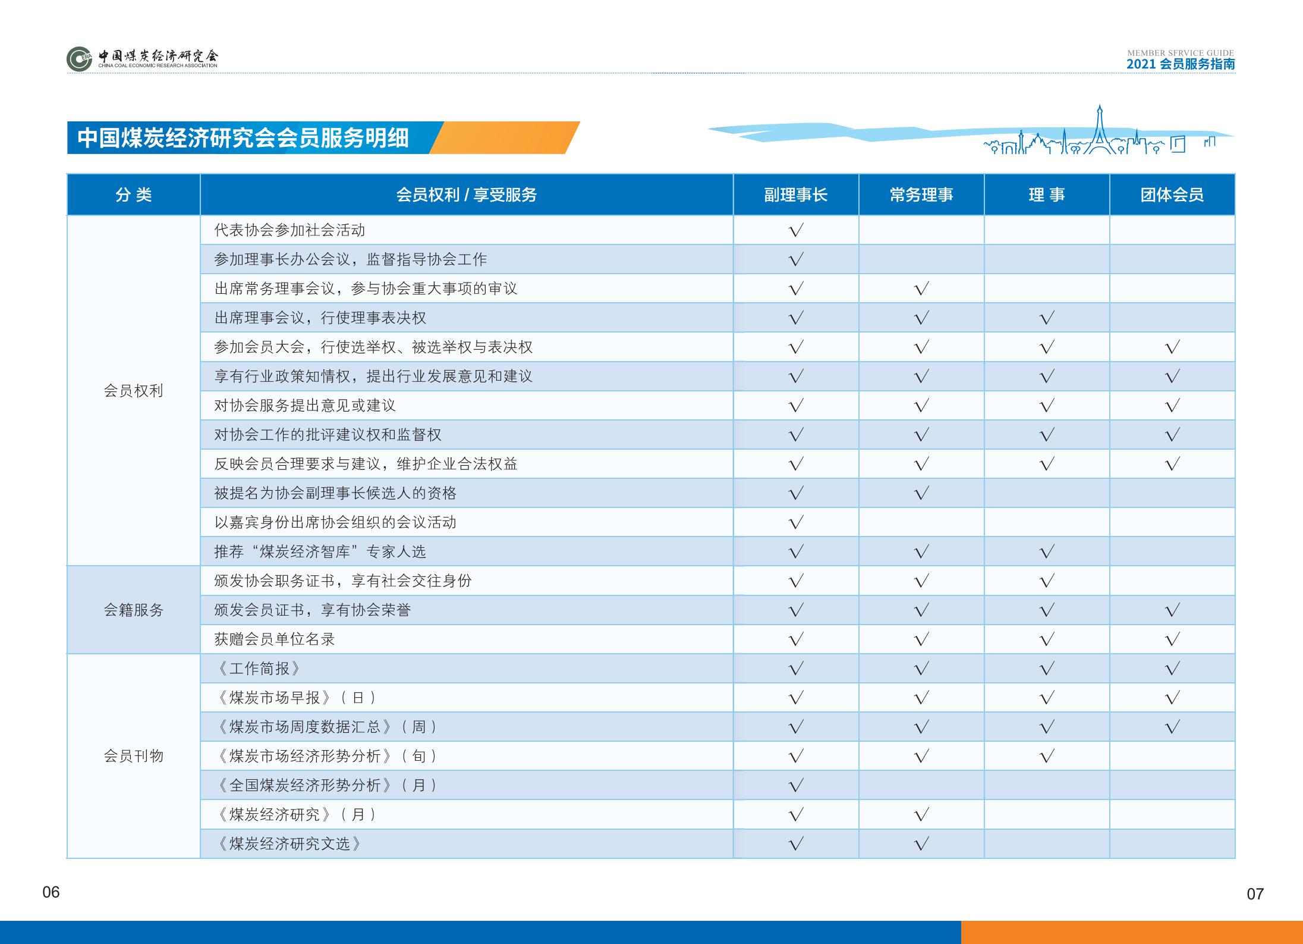
Task: Click 副理事长 checkmark for 以嘉宾身份出席 row
Action: [796, 522]
